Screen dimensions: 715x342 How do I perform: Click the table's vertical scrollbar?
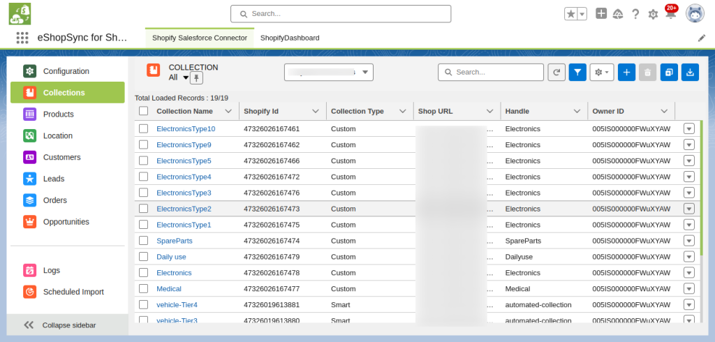click(701, 188)
